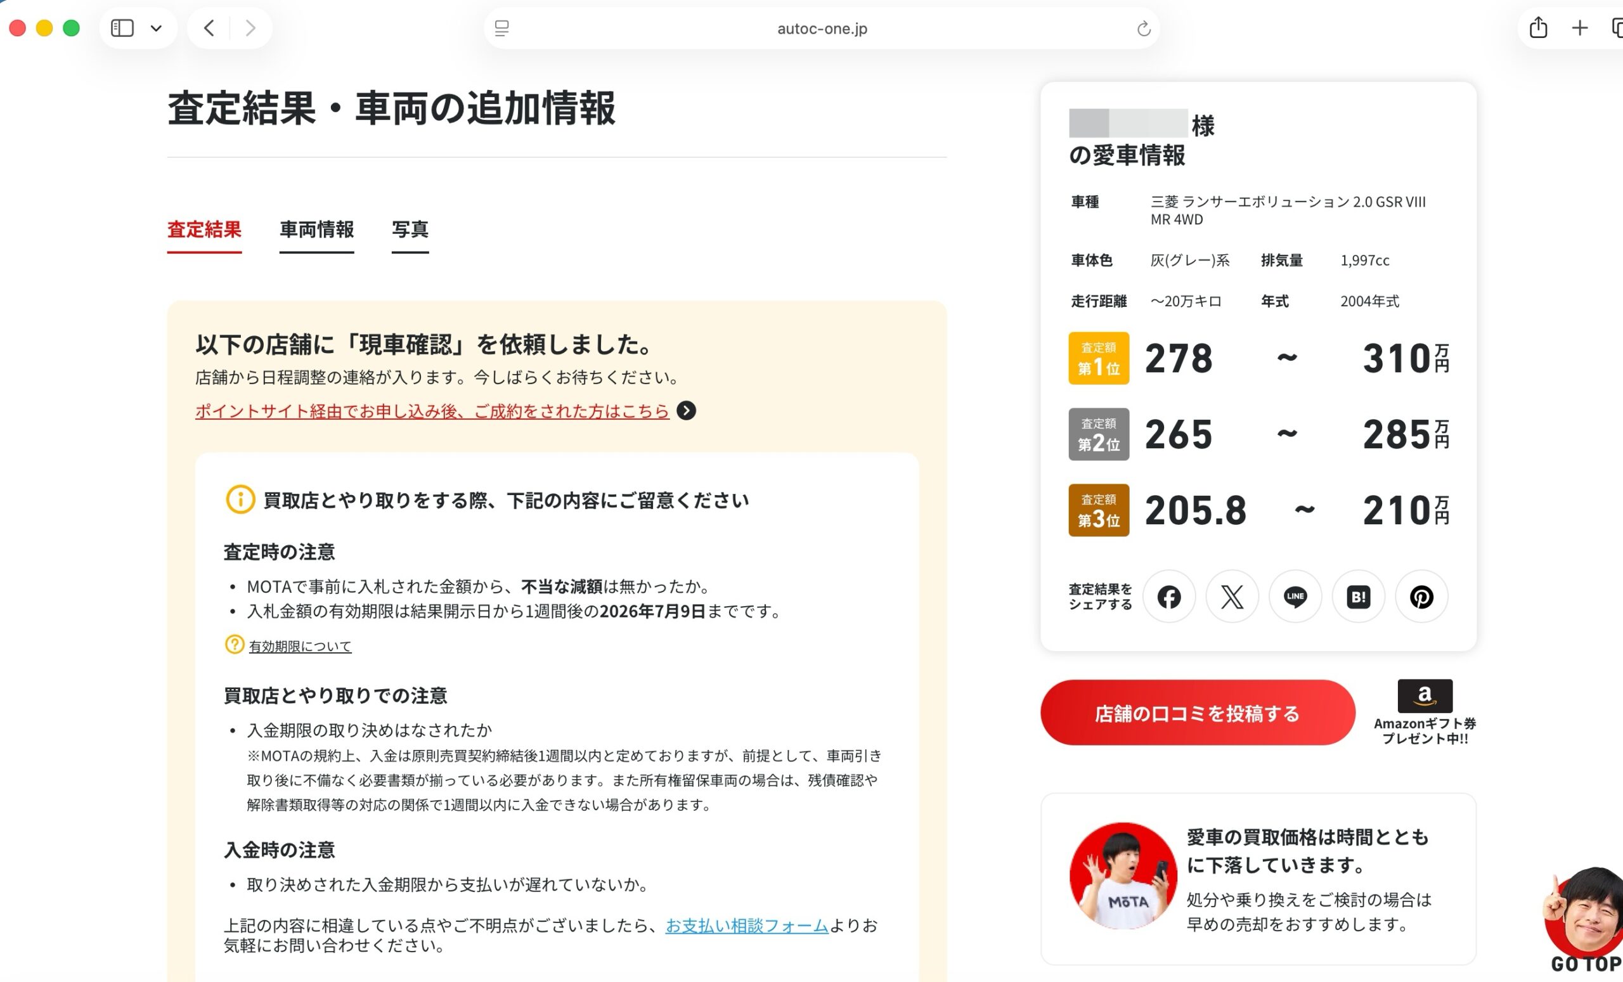Open the sidebar options dropdown chevron

pyautogui.click(x=156, y=29)
